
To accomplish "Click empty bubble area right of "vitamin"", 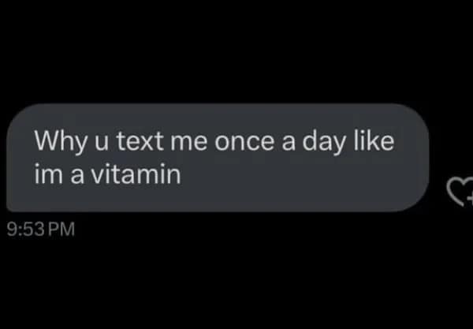I will (302, 175).
